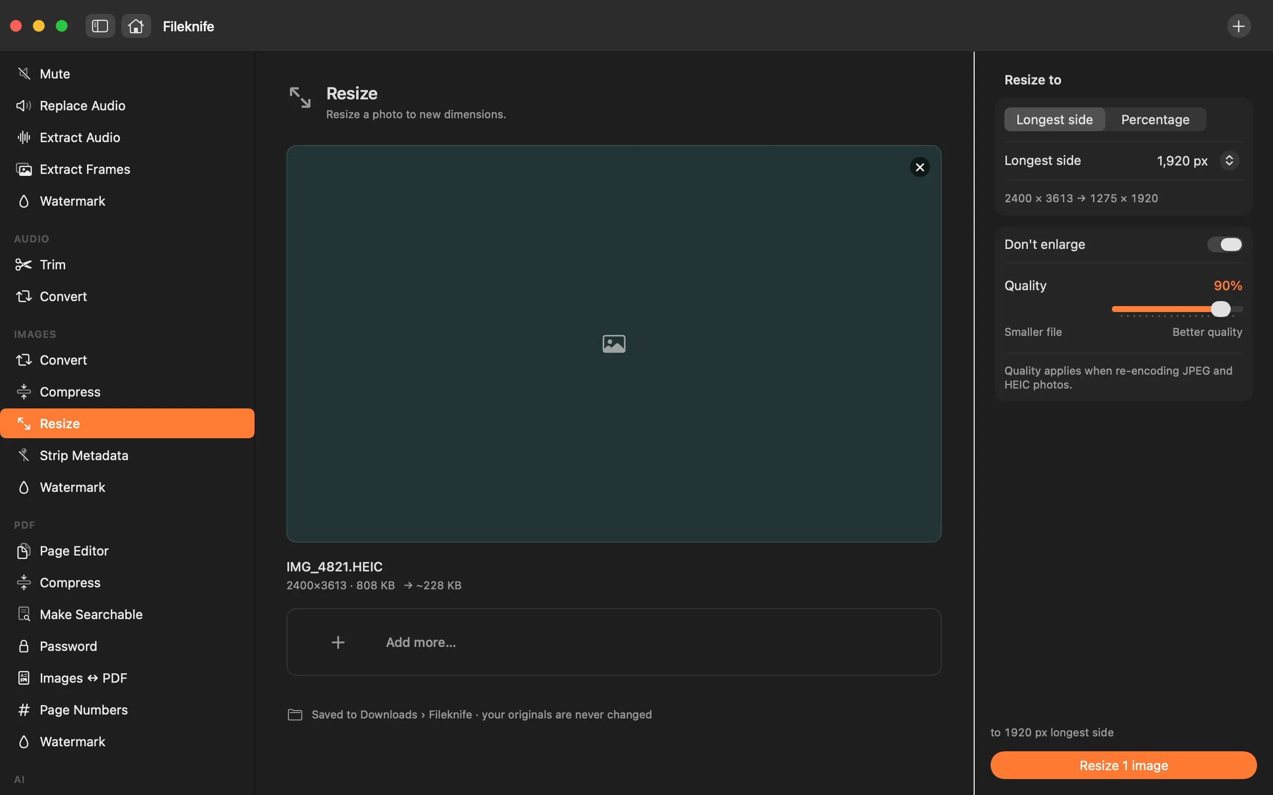1273x795 pixels.
Task: Click the Saved to Downloads › Fileknife text
Action: (391, 715)
